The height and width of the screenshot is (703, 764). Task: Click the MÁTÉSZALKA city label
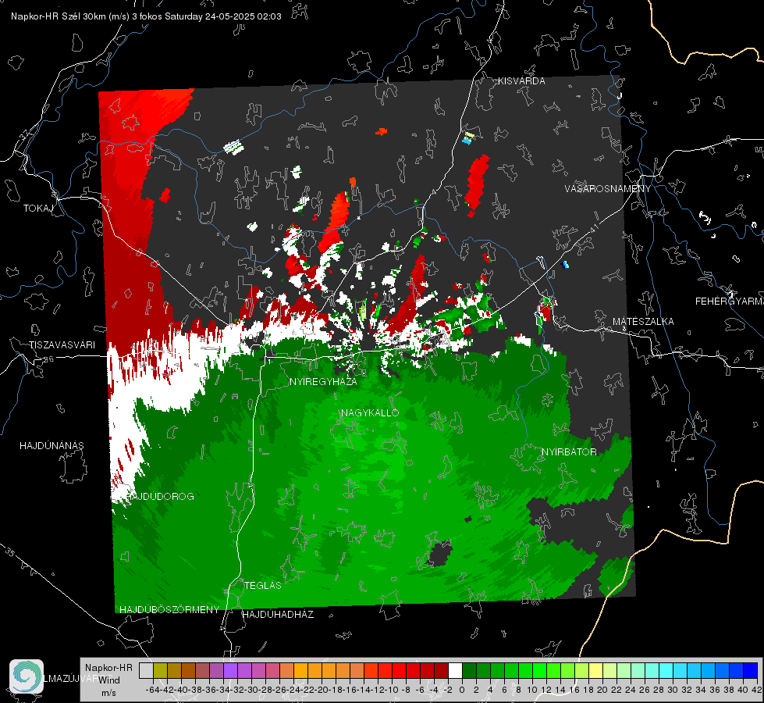pos(643,322)
